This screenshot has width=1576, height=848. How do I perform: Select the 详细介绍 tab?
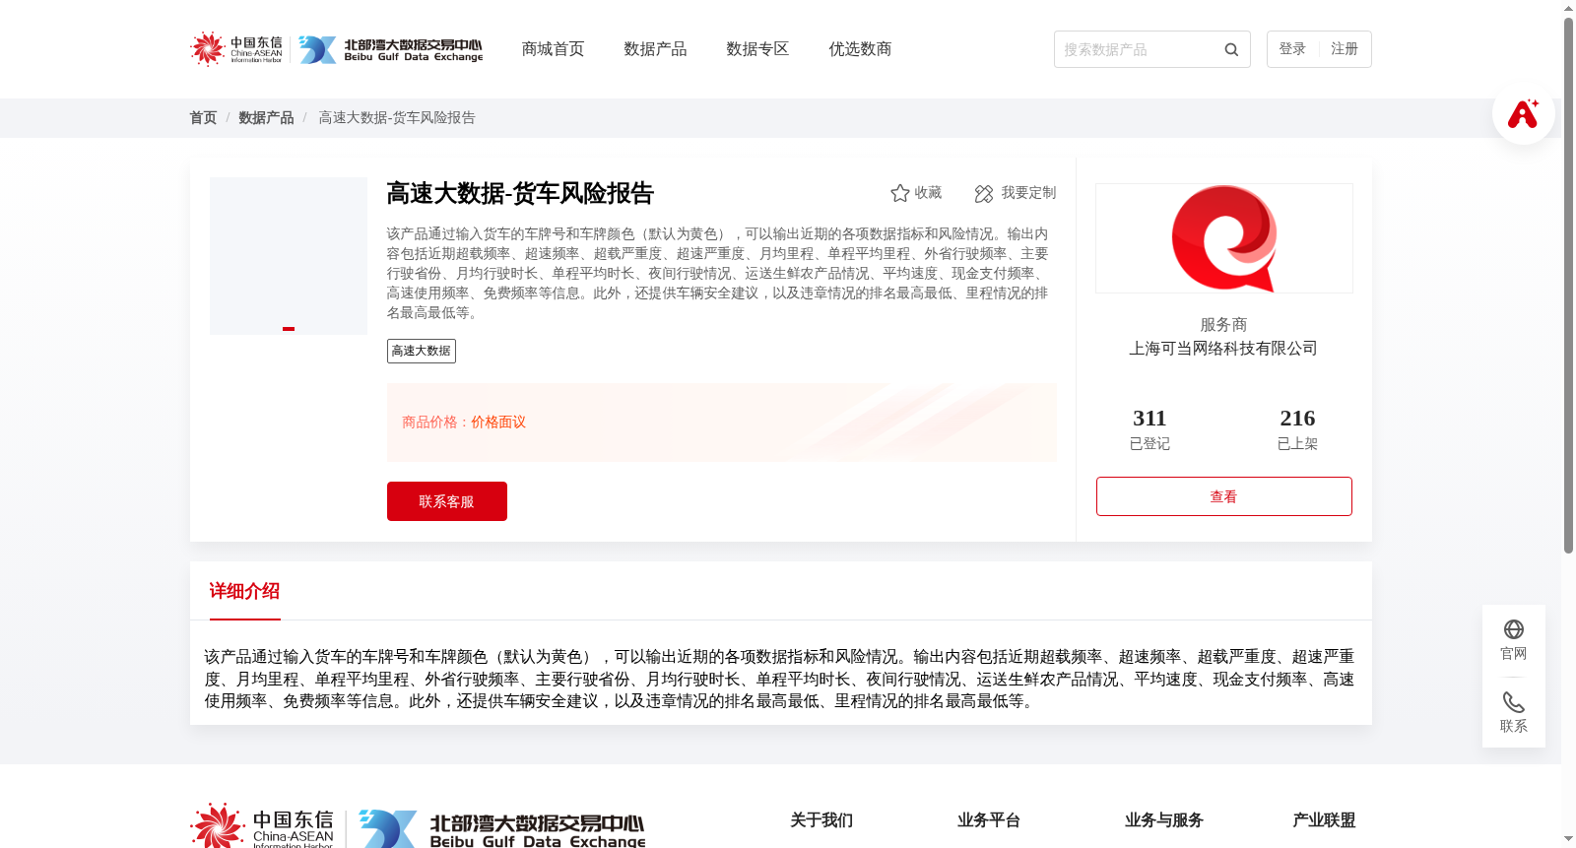244,591
